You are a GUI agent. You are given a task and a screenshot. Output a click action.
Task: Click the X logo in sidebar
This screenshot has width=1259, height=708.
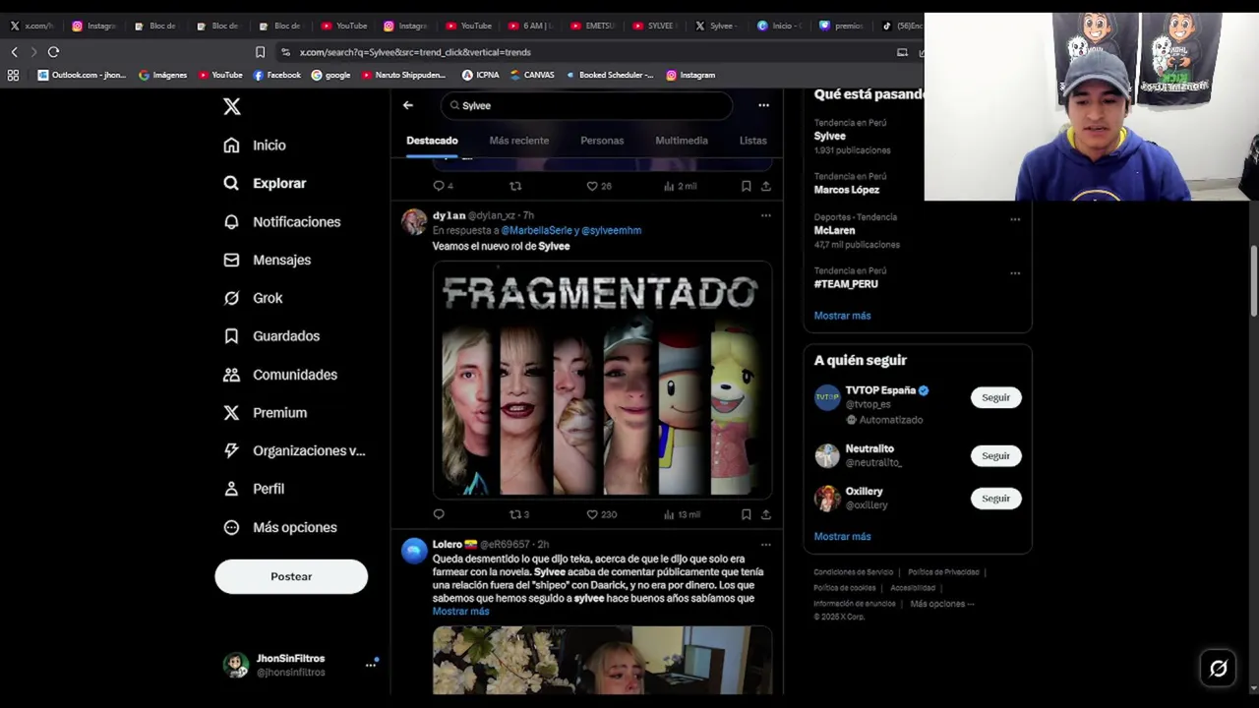[232, 106]
